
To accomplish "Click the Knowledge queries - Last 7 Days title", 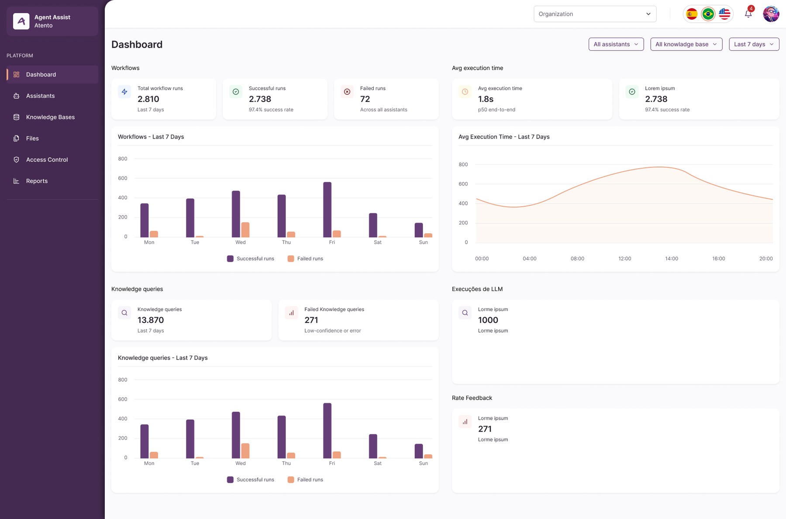I will click(x=162, y=358).
